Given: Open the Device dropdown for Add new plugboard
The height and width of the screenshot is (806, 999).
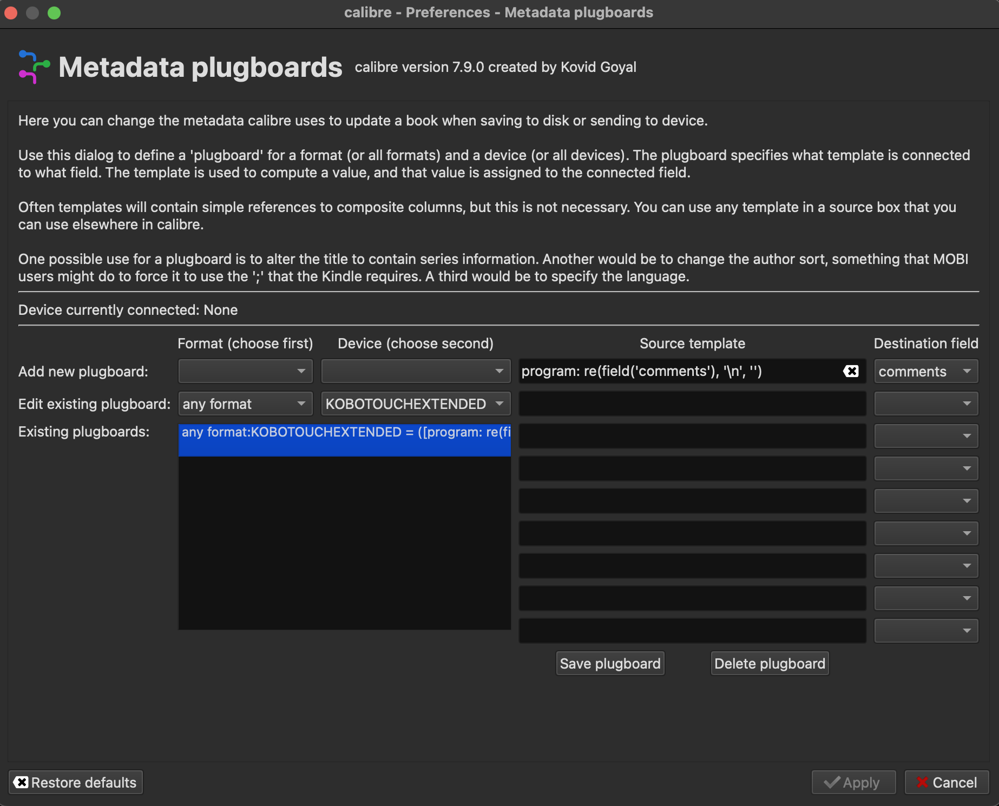Looking at the screenshot, I should 416,371.
